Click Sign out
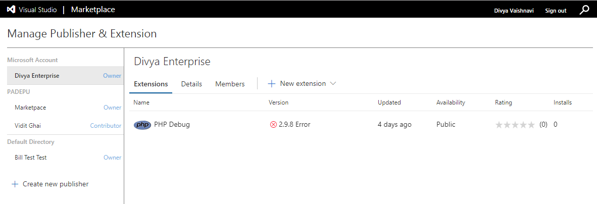This screenshot has height=204, width=597. [556, 11]
